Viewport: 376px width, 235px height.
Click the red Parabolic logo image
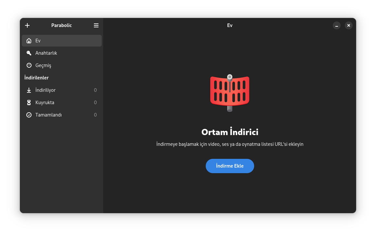tap(230, 93)
